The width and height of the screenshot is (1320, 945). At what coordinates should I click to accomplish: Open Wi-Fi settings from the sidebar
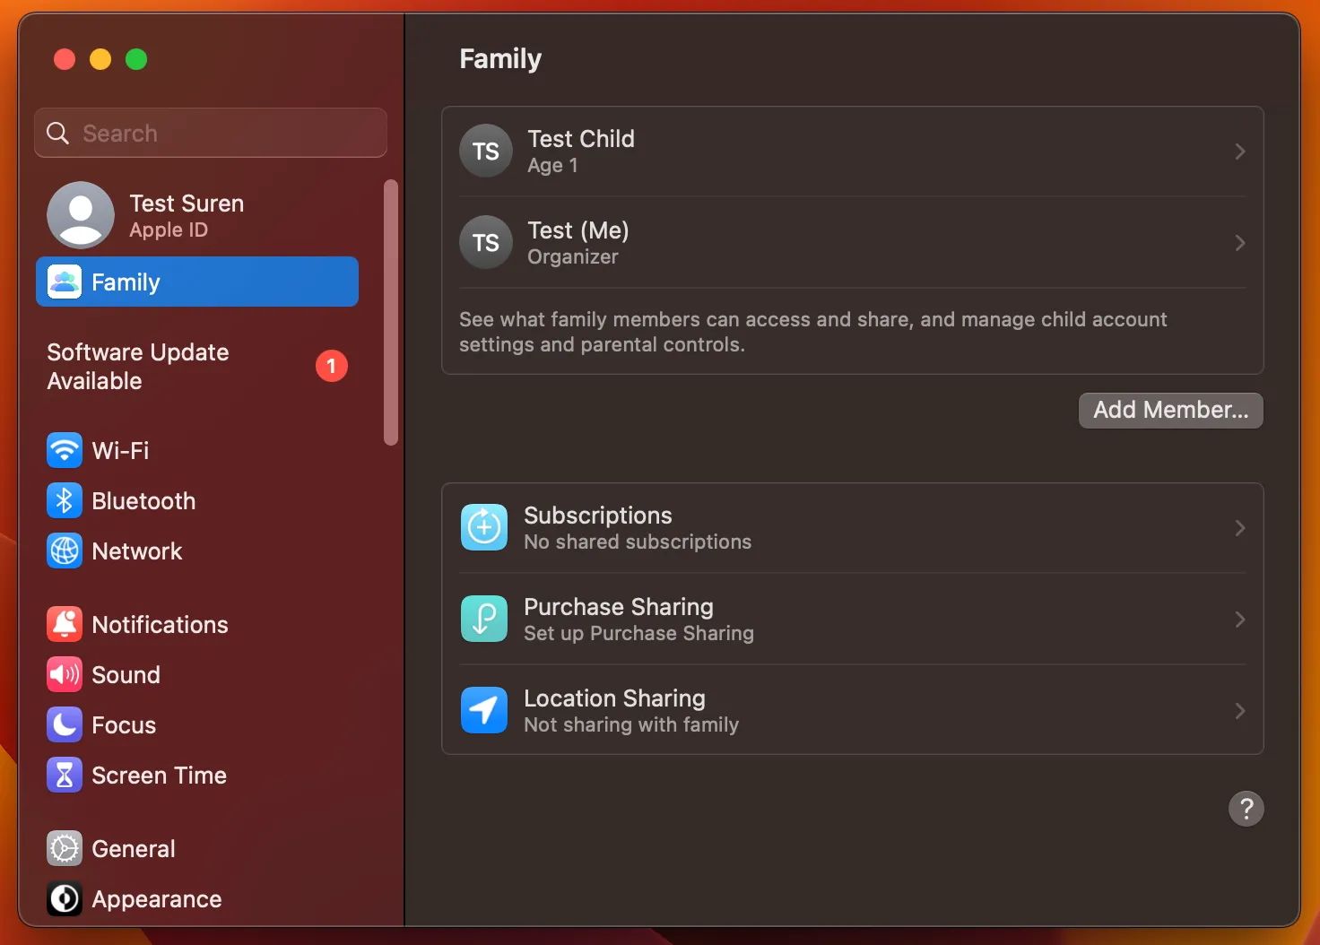pos(119,451)
